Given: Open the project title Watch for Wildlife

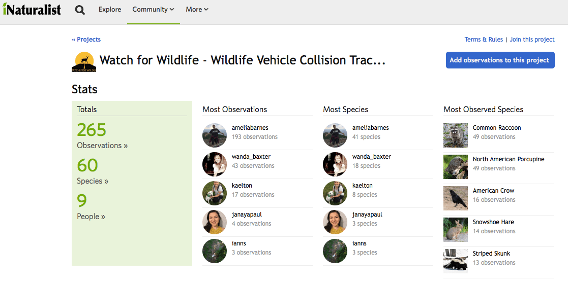Looking at the screenshot, I should 243,60.
